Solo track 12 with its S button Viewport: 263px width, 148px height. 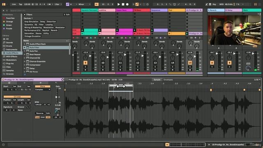138,67
